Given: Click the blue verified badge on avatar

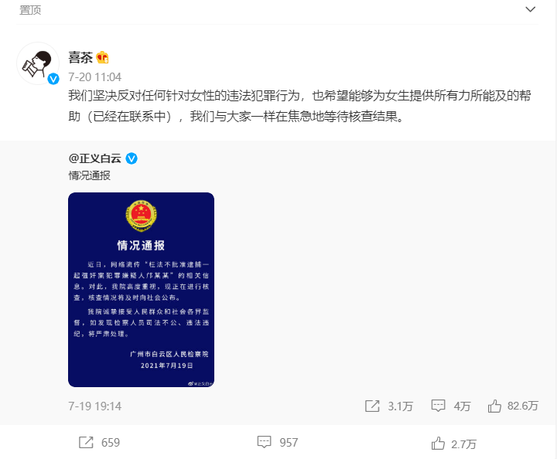Looking at the screenshot, I should point(53,78).
